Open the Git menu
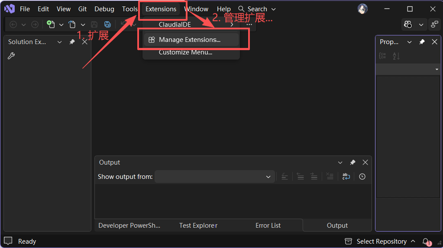Viewport: 443px width, 248px height. [82, 9]
